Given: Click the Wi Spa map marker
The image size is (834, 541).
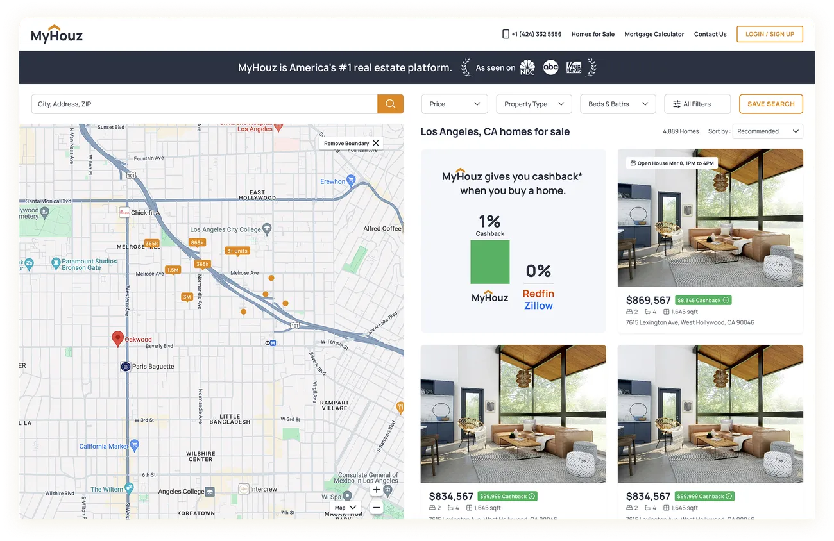Looking at the screenshot, I should 347,495.
